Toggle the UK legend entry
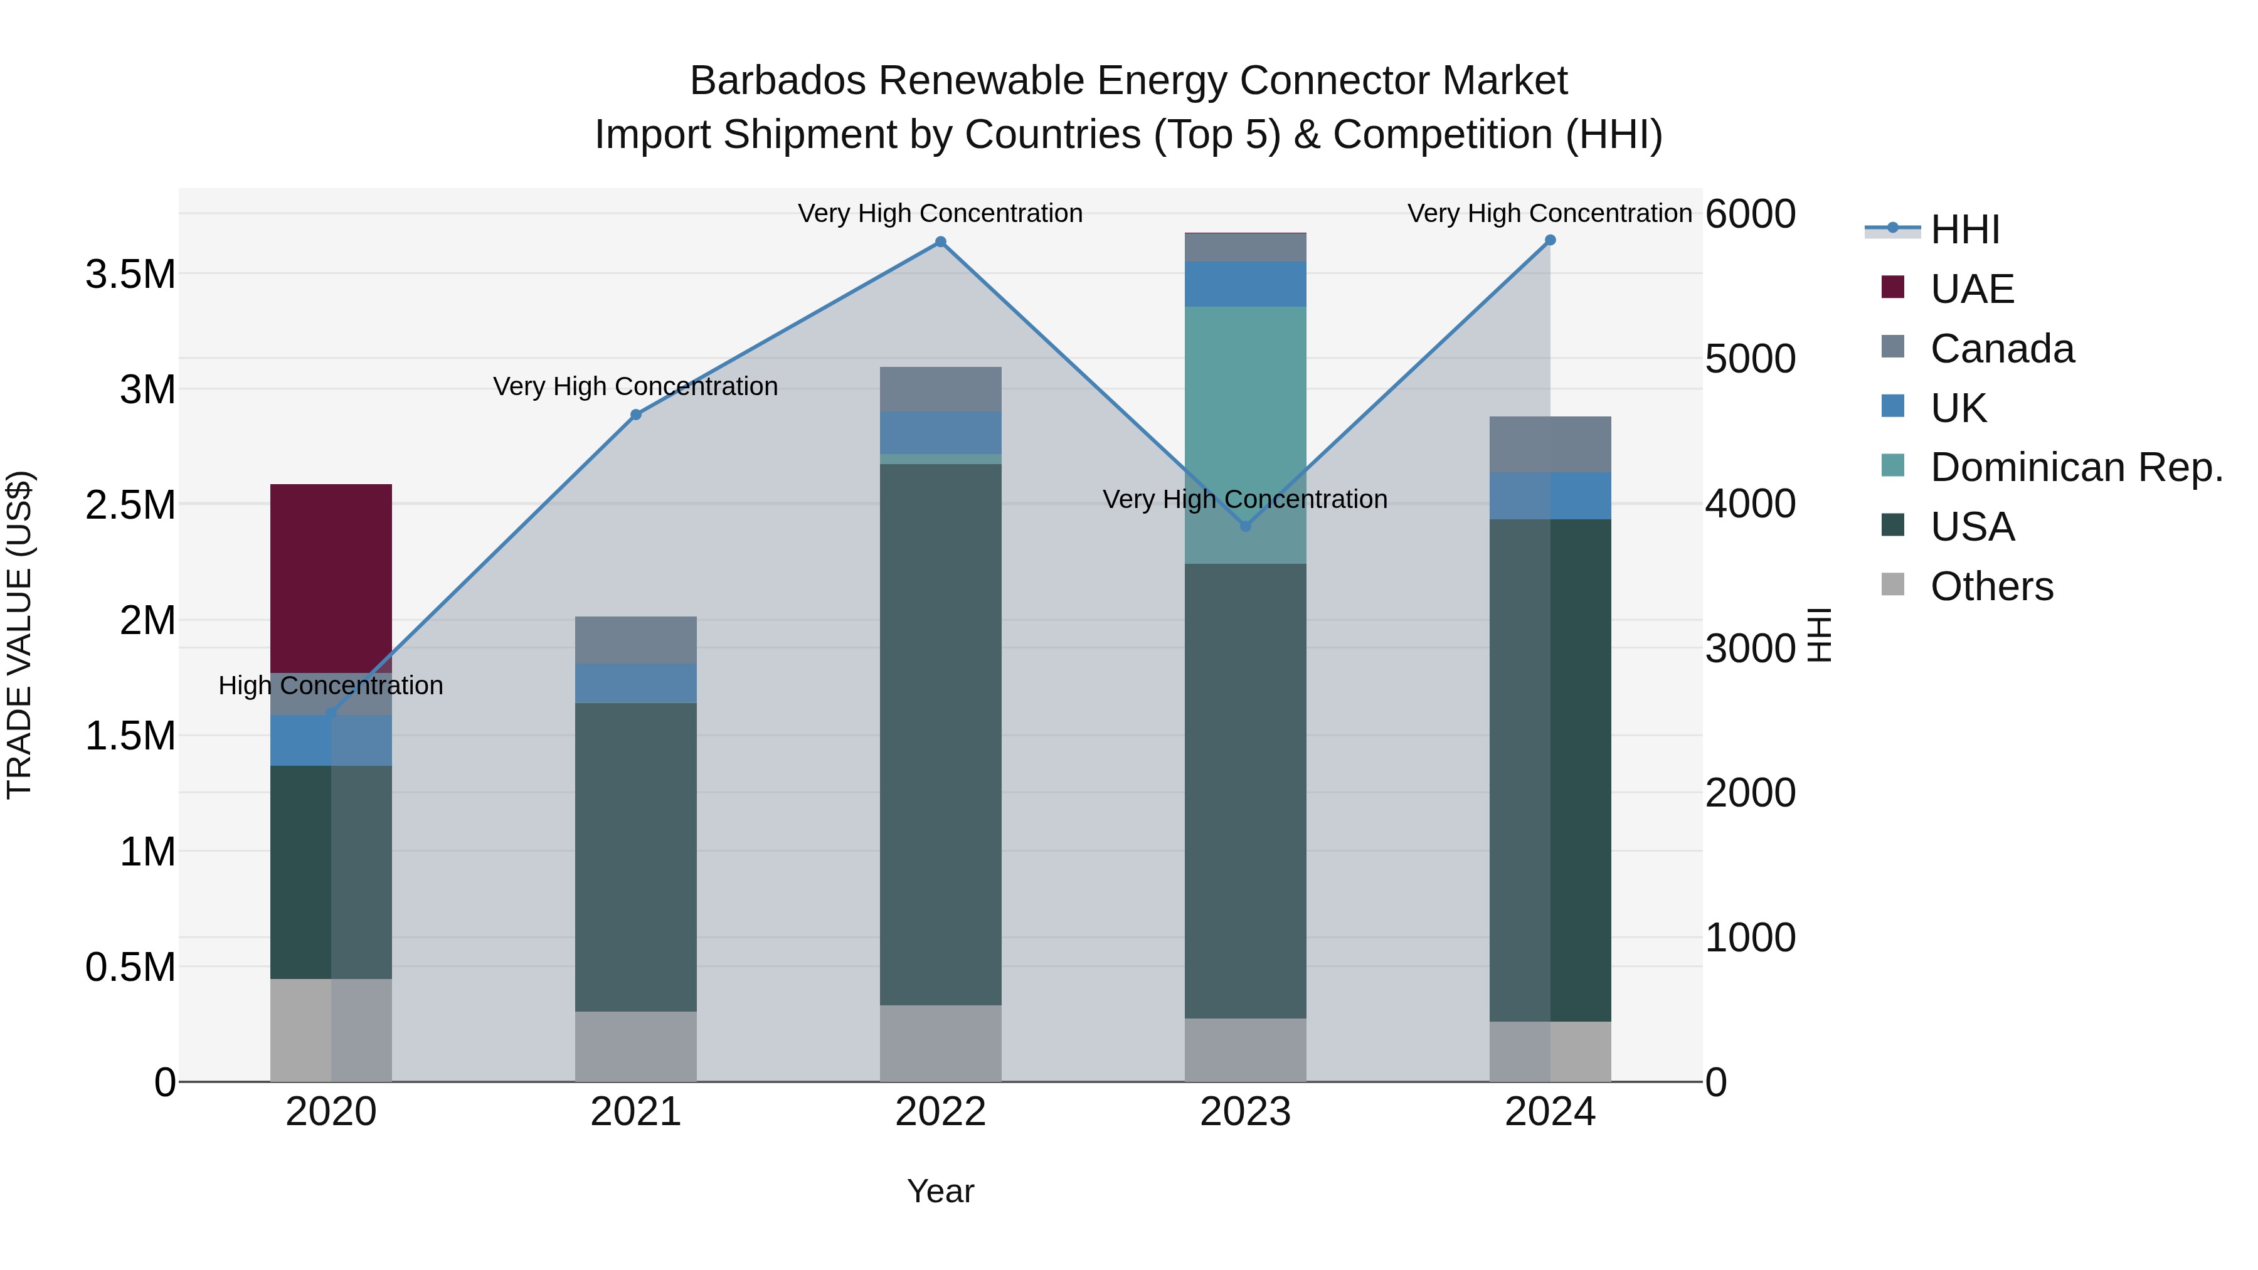2258x1270 pixels. pos(1934,408)
